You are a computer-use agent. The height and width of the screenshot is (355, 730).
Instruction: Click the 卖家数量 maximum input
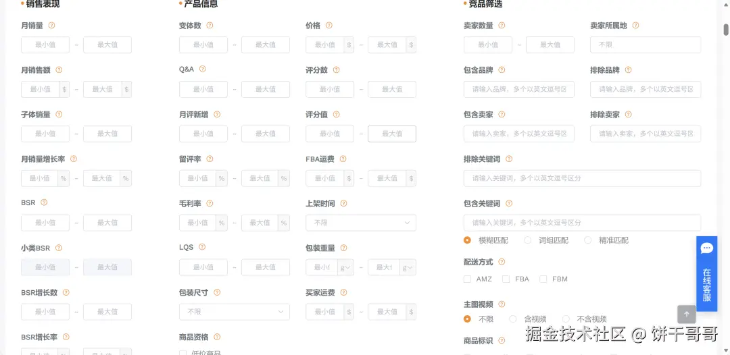pyautogui.click(x=550, y=45)
